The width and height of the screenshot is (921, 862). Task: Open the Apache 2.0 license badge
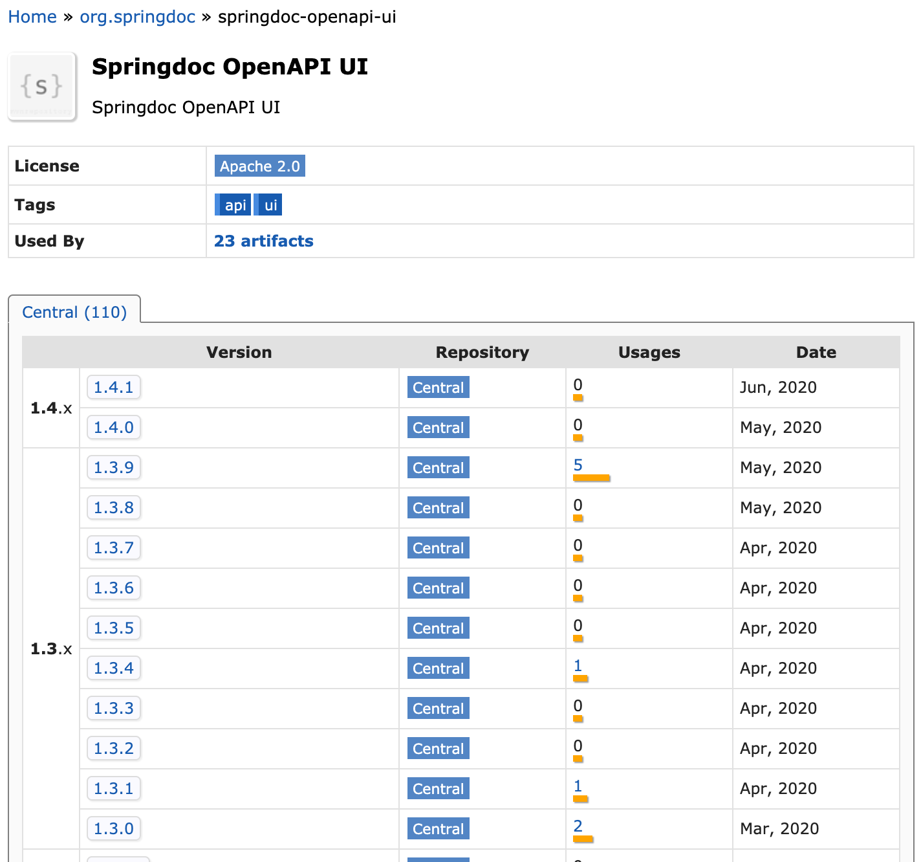[x=259, y=166]
